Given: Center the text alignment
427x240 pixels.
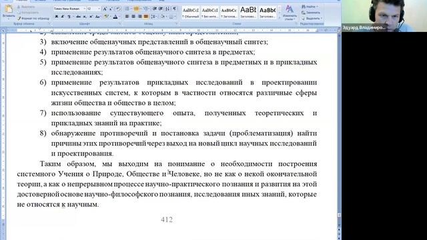Looking at the screenshot, I should (133, 17).
